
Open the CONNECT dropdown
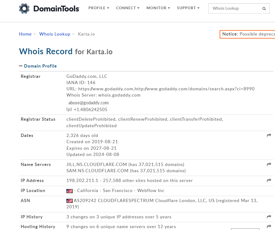(127, 8)
